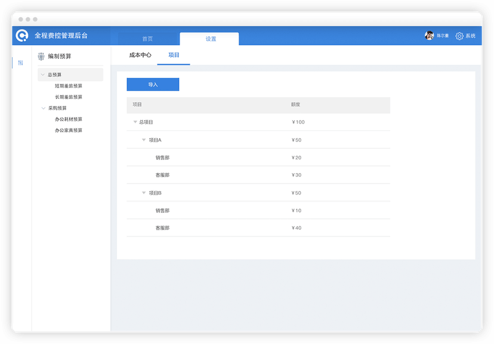Collapse the 总项目 row triangle

click(x=135, y=122)
